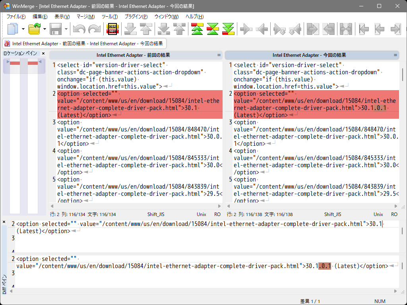Close the Diff pane

tap(4, 222)
